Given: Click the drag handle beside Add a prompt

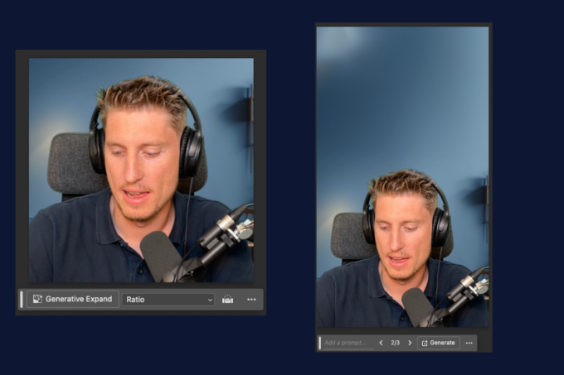Looking at the screenshot, I should (320, 343).
